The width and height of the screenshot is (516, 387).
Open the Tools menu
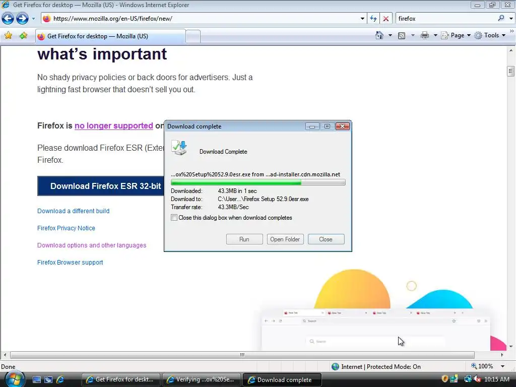490,35
